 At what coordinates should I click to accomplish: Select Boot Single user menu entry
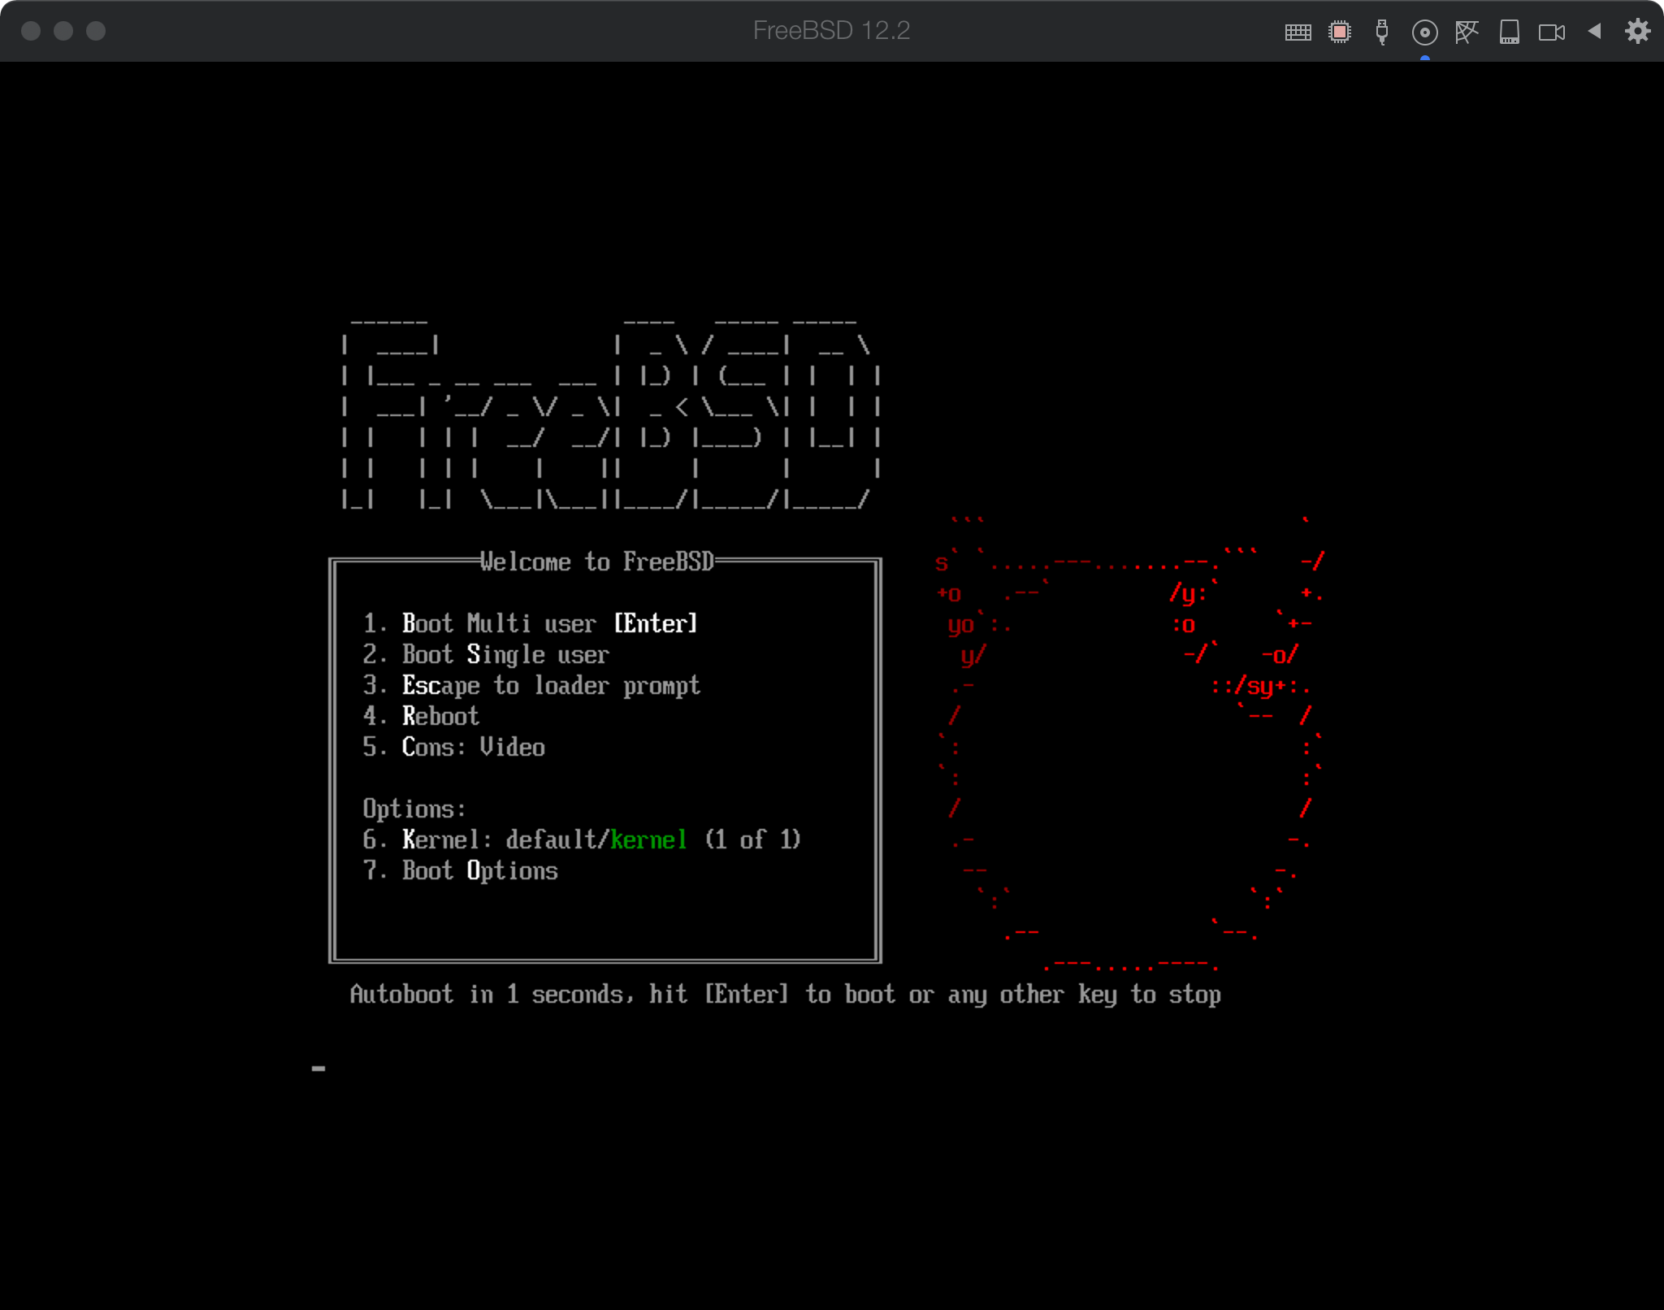click(x=485, y=654)
